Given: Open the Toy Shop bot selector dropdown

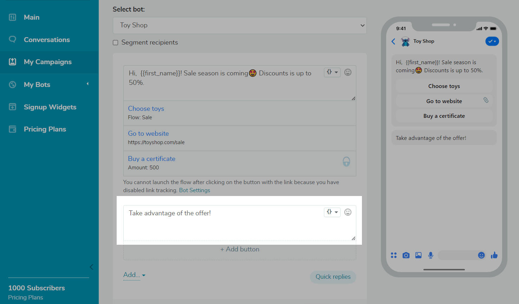Looking at the screenshot, I should pyautogui.click(x=240, y=25).
